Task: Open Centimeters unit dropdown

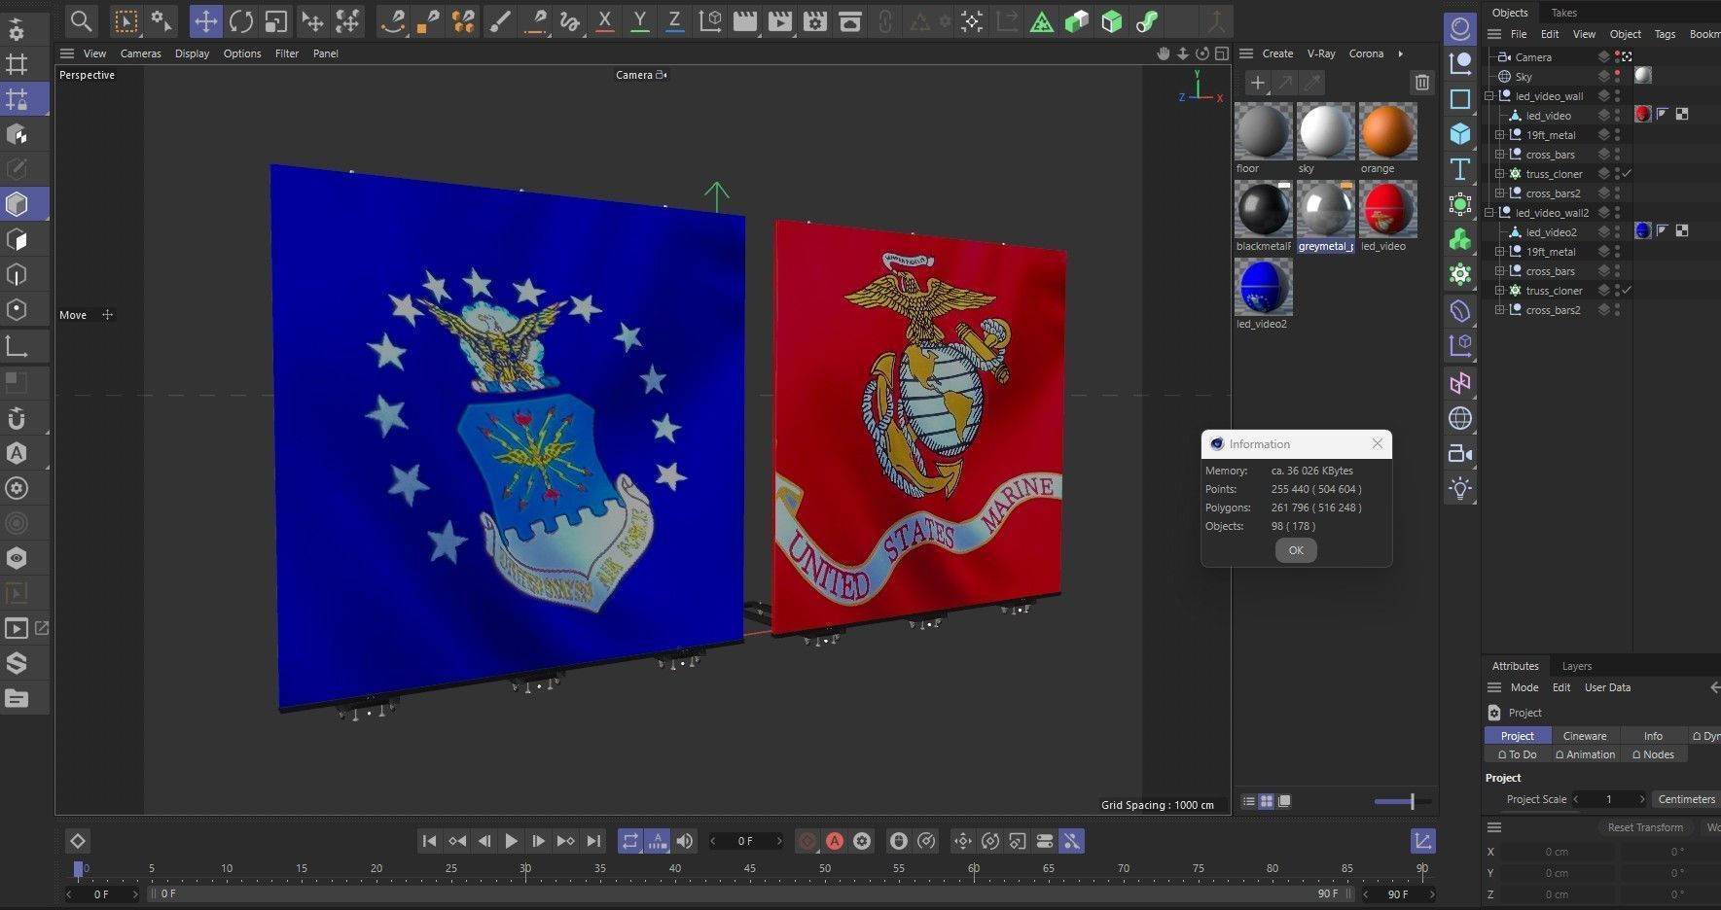Action: tap(1686, 799)
